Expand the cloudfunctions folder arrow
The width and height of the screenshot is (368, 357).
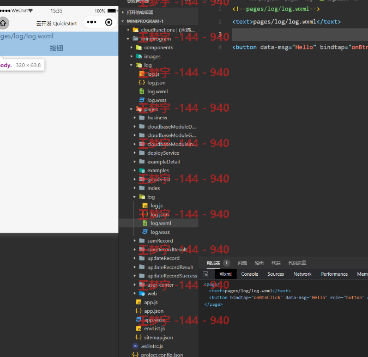pyautogui.click(x=128, y=30)
